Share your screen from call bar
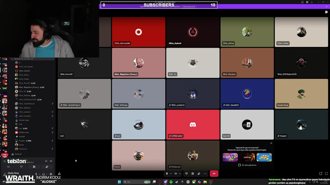Viewport: 330px width, 185px height. coord(186,174)
